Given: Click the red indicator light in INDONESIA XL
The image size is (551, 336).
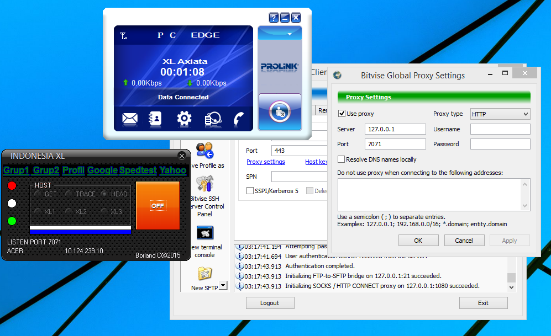Looking at the screenshot, I should point(12,185).
